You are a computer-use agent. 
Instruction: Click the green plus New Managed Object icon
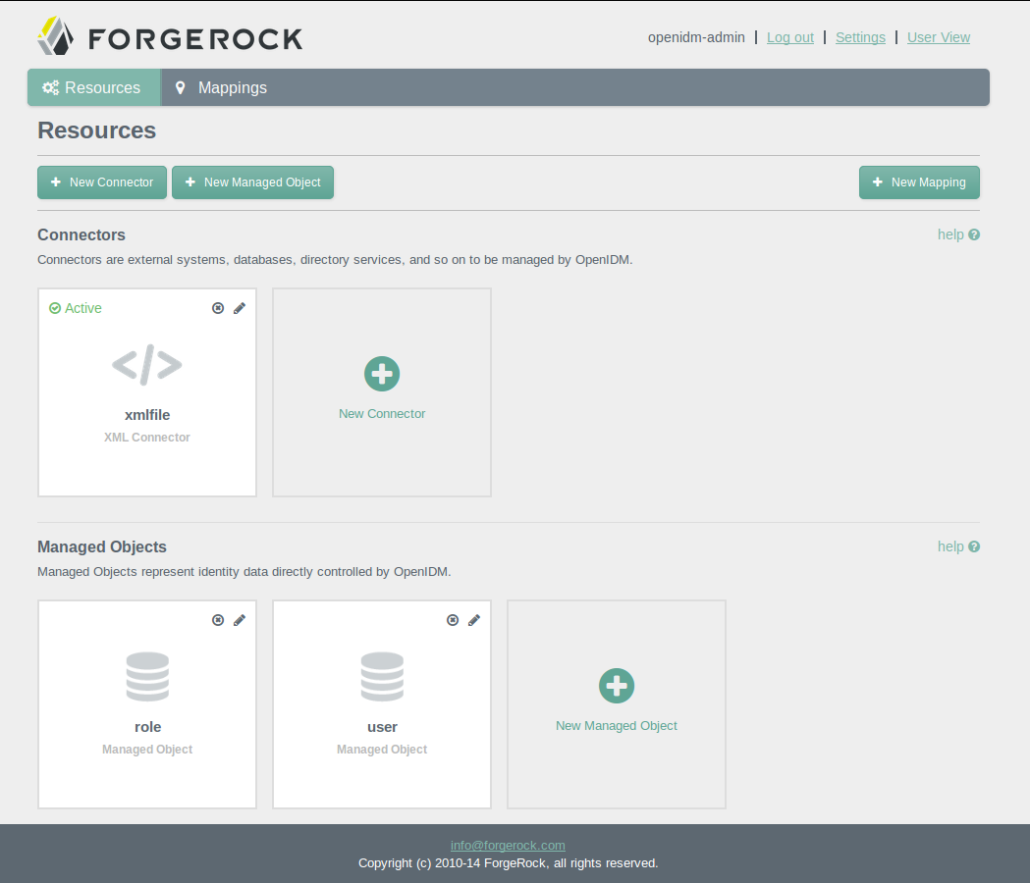click(x=617, y=686)
